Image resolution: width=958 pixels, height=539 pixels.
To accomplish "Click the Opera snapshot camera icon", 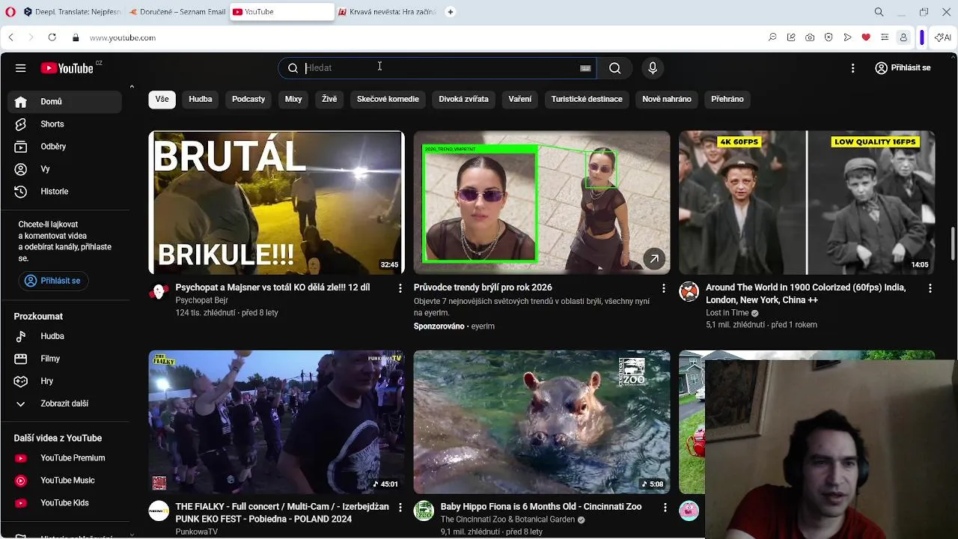I will click(x=810, y=37).
